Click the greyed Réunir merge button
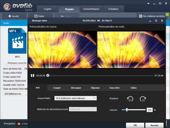This screenshot has width=170, height=128. [x=66, y=16]
